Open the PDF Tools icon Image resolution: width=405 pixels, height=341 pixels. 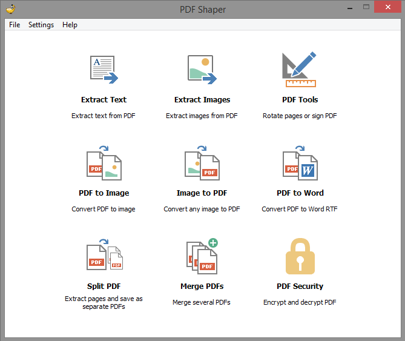pyautogui.click(x=299, y=69)
